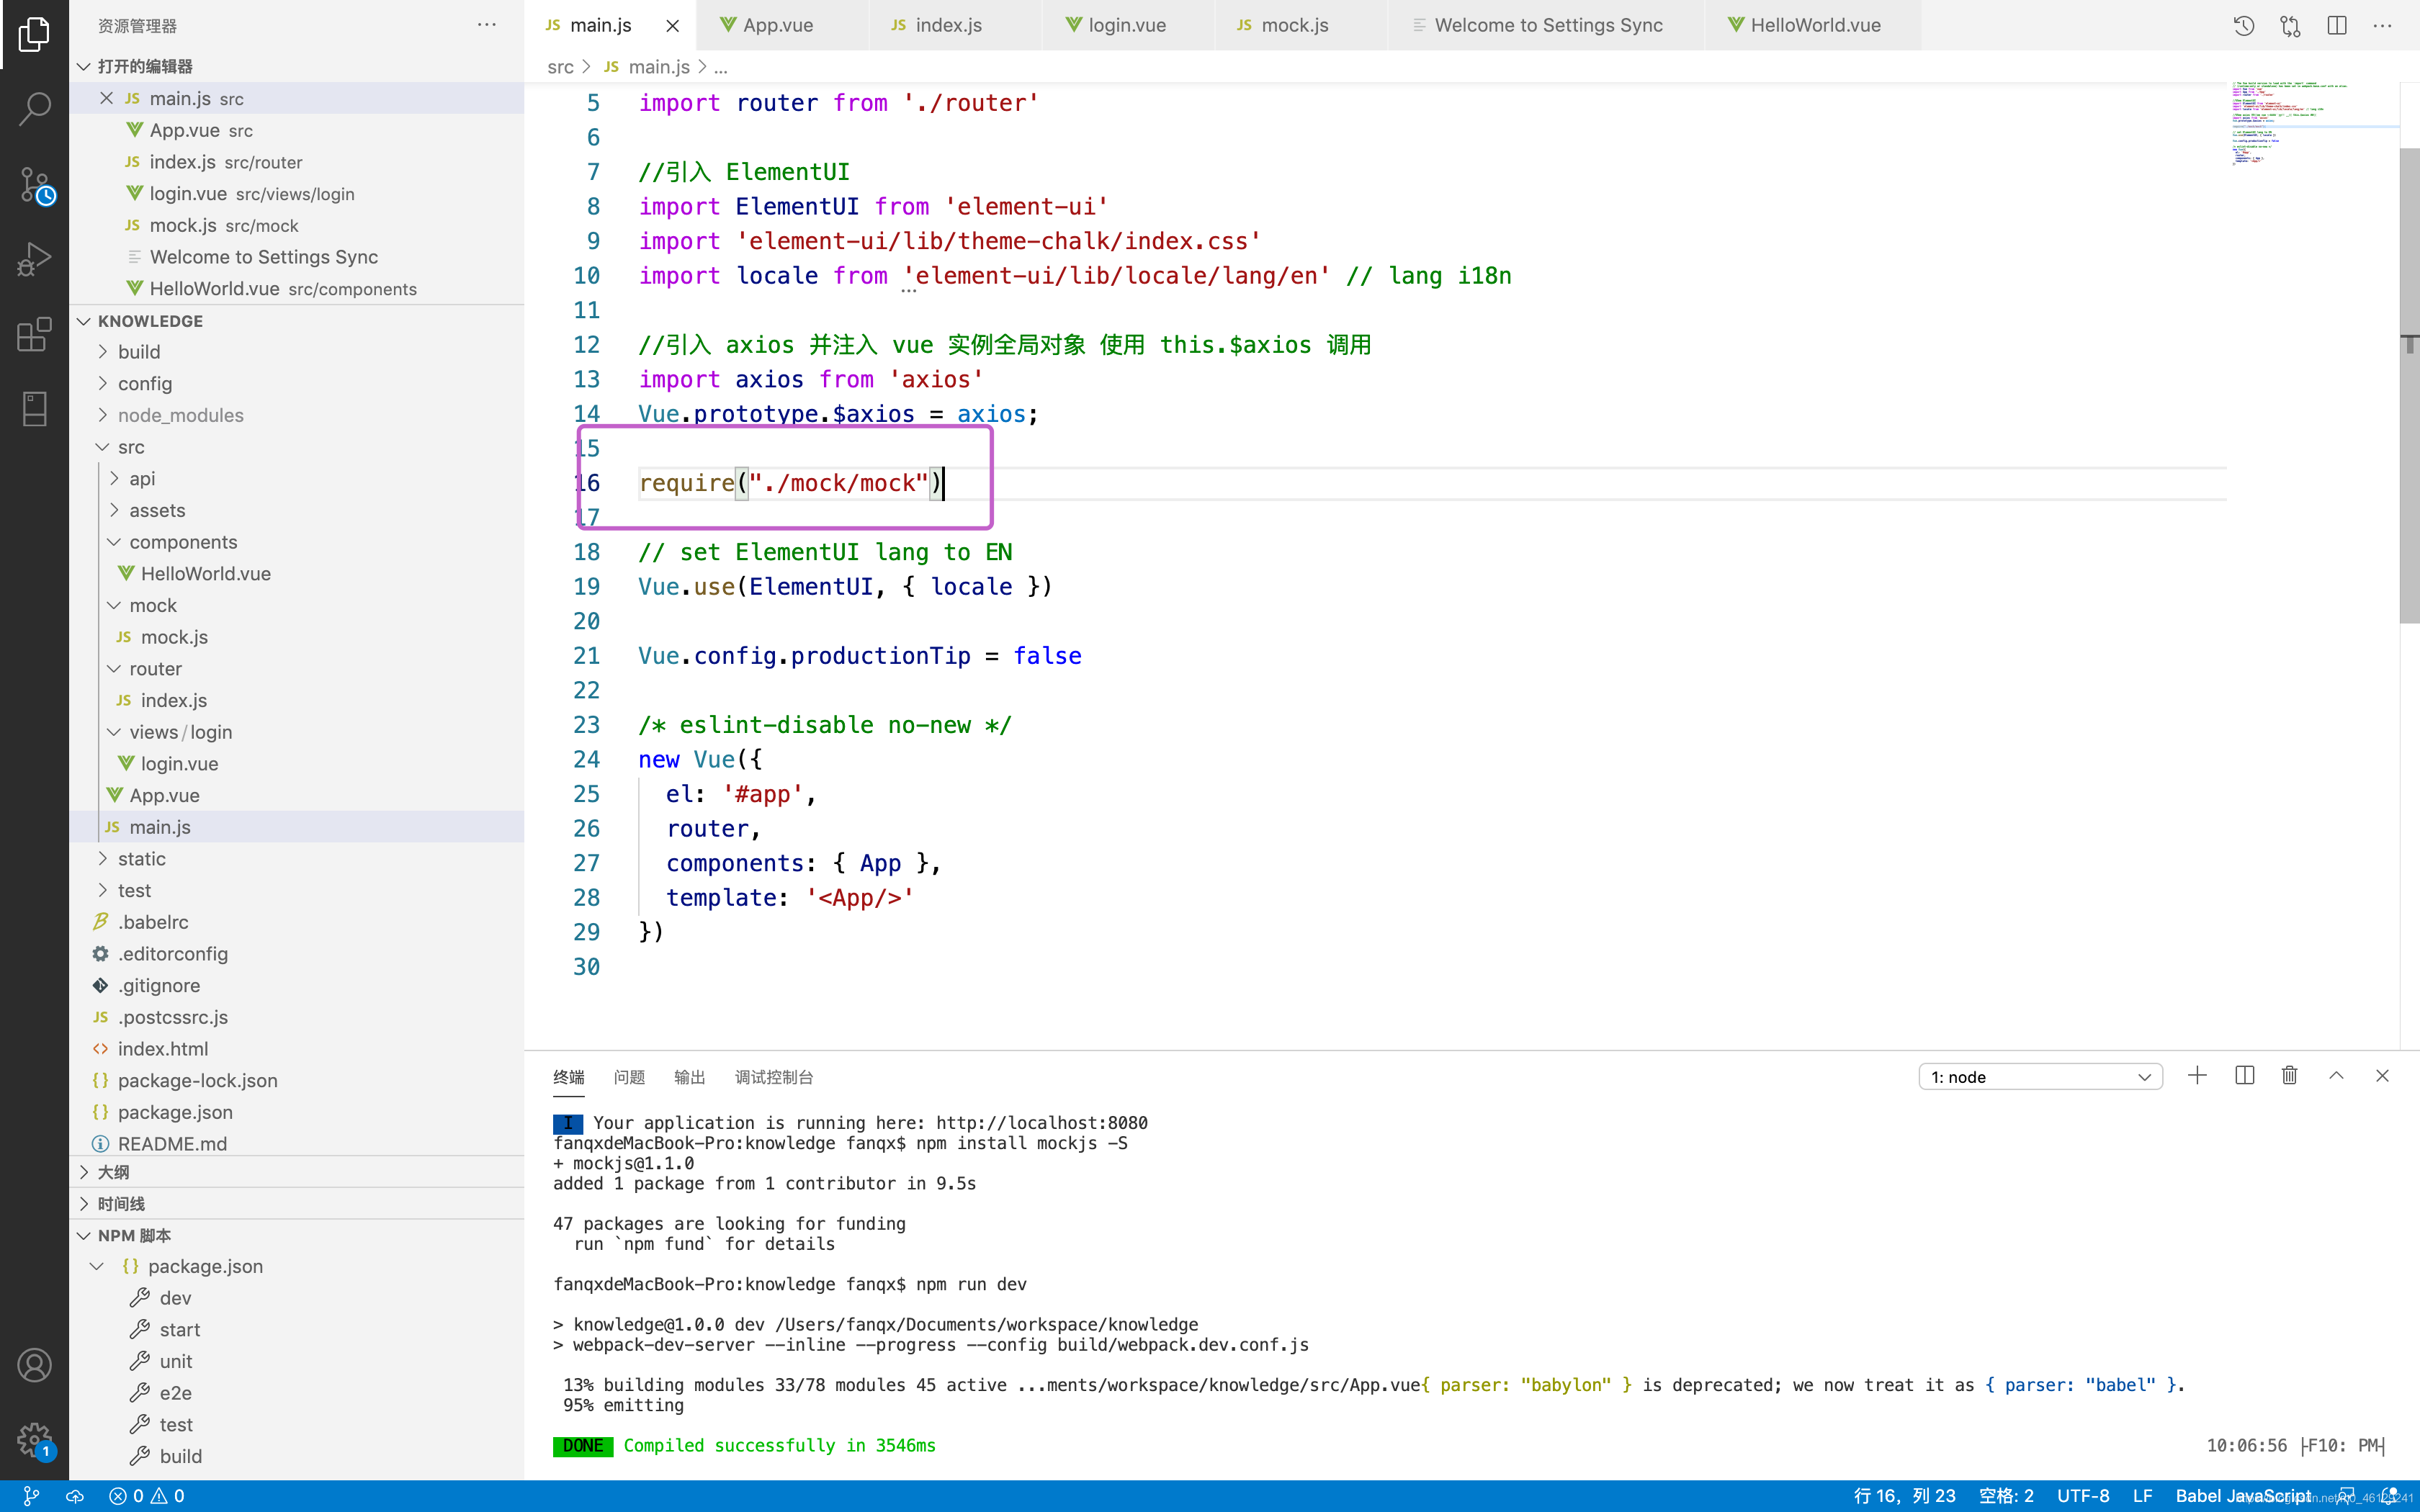2420x1512 pixels.
Task: Expand the 大纲 outline section
Action: click(x=297, y=1172)
